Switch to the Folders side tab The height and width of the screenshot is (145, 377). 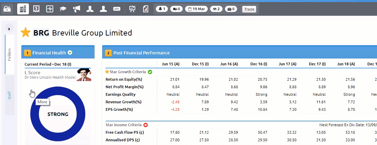[x=9, y=54]
